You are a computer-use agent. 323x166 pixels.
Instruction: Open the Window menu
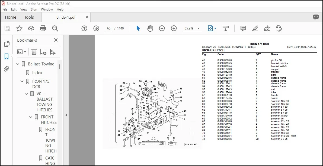(47, 9)
